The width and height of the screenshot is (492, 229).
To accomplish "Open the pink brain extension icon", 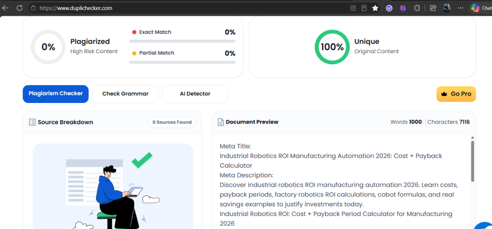I will click(x=403, y=8).
